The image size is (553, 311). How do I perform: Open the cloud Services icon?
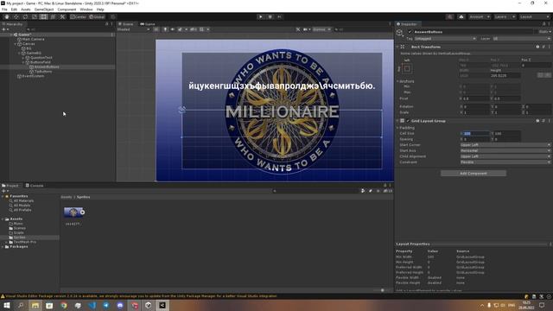(461, 16)
